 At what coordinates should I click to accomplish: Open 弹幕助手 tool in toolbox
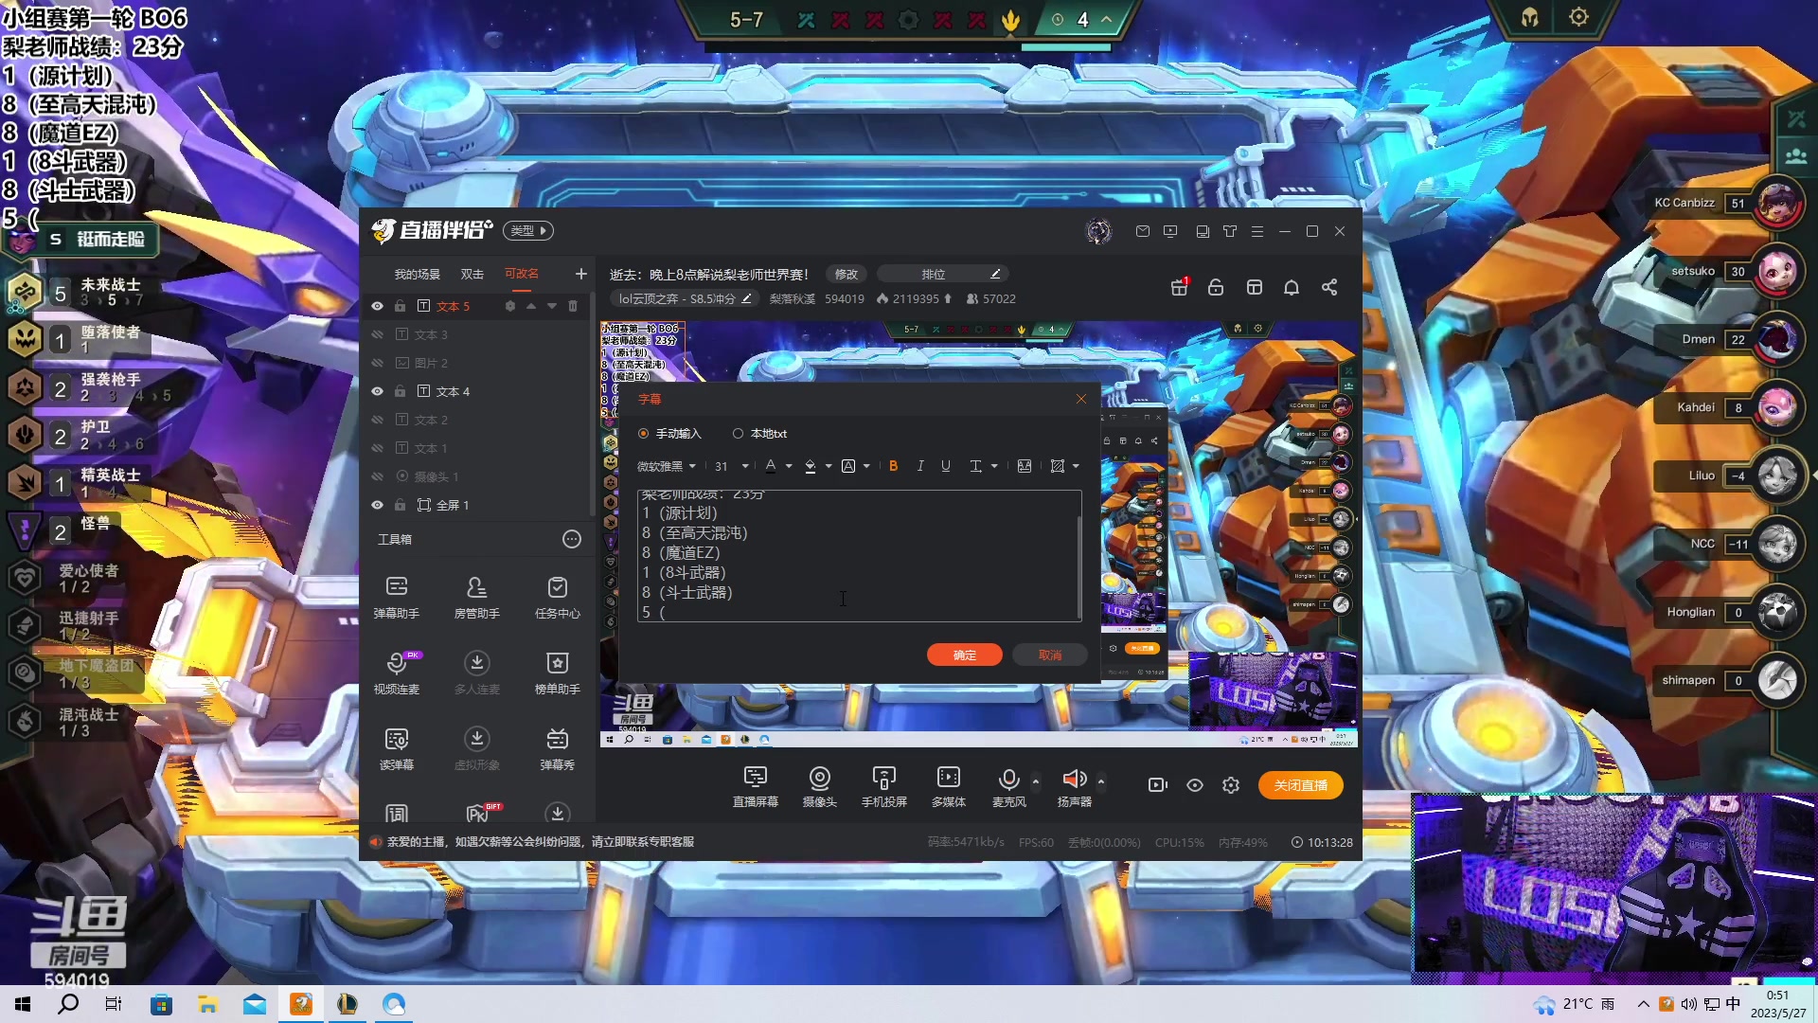click(396, 598)
